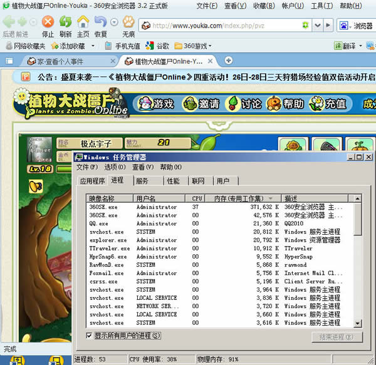Screen dimensions: 376x365
Task: Open browser 查看(V) menu
Action: (x=235, y=6)
